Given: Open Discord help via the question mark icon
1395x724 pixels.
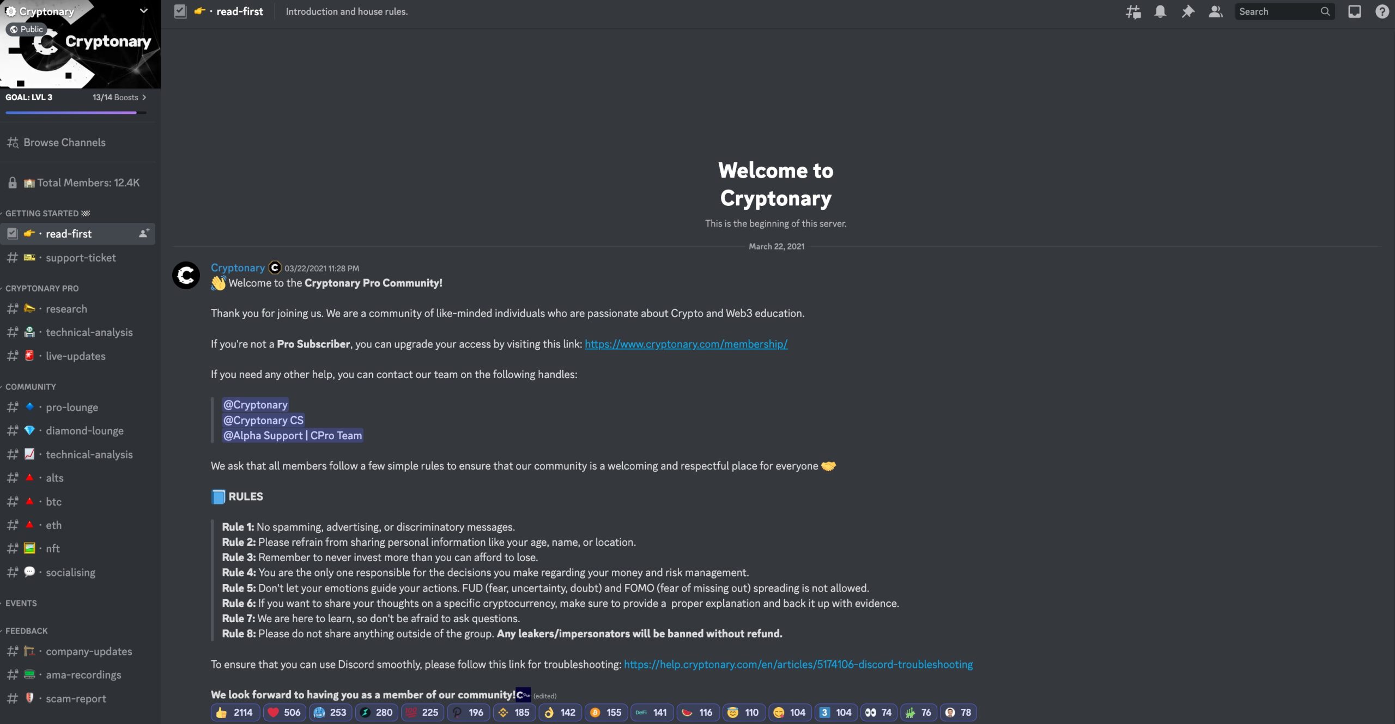Looking at the screenshot, I should (1382, 11).
